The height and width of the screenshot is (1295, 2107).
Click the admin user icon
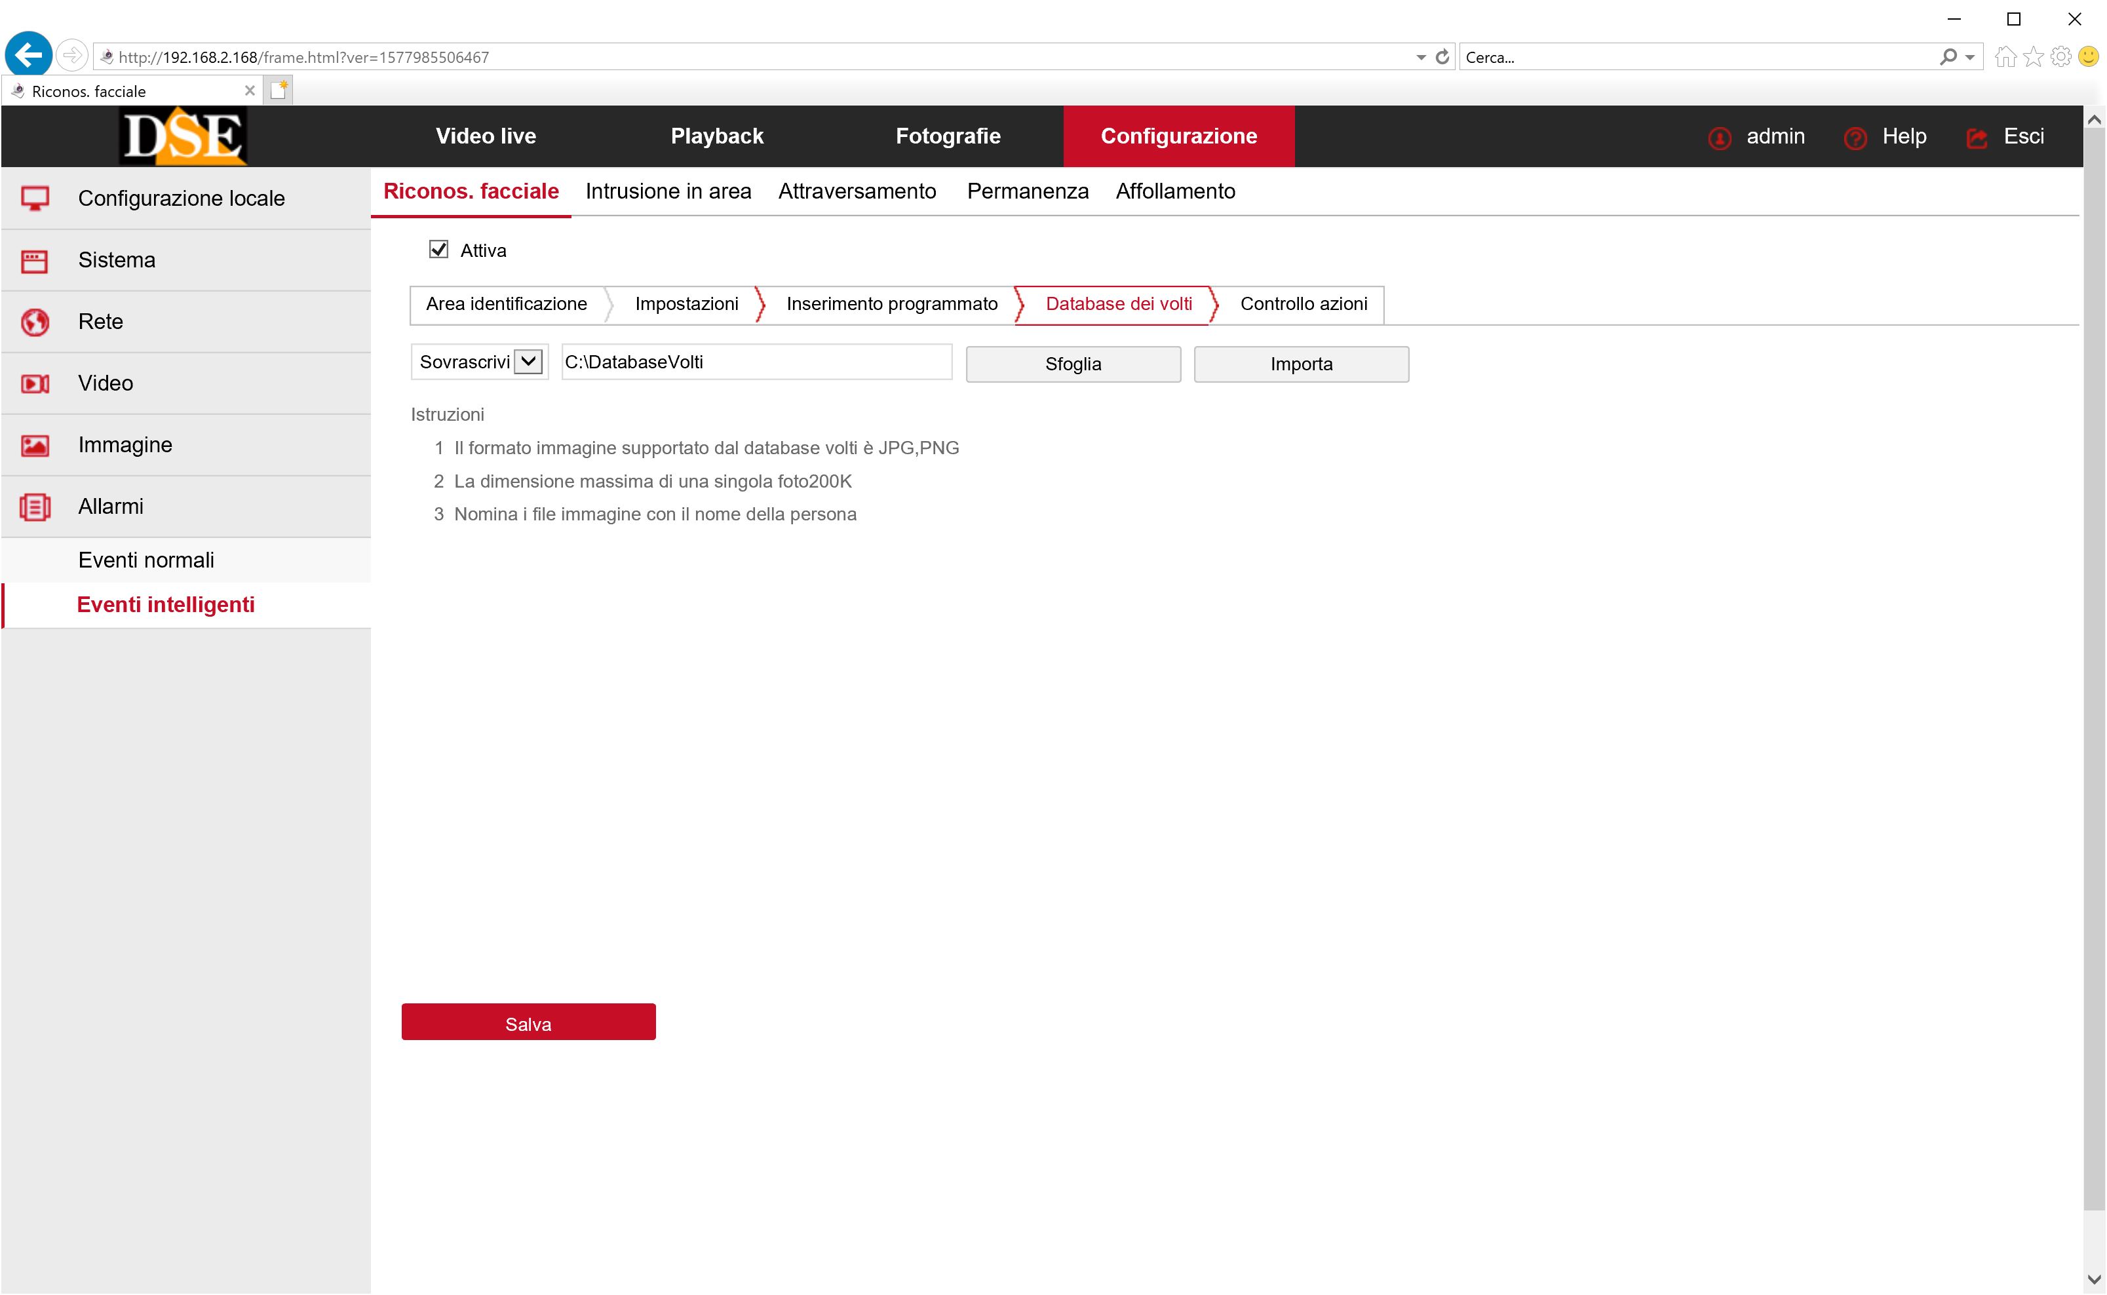[1719, 138]
